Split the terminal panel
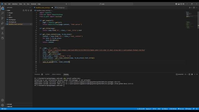The image size is (199, 112). [x=189, y=74]
